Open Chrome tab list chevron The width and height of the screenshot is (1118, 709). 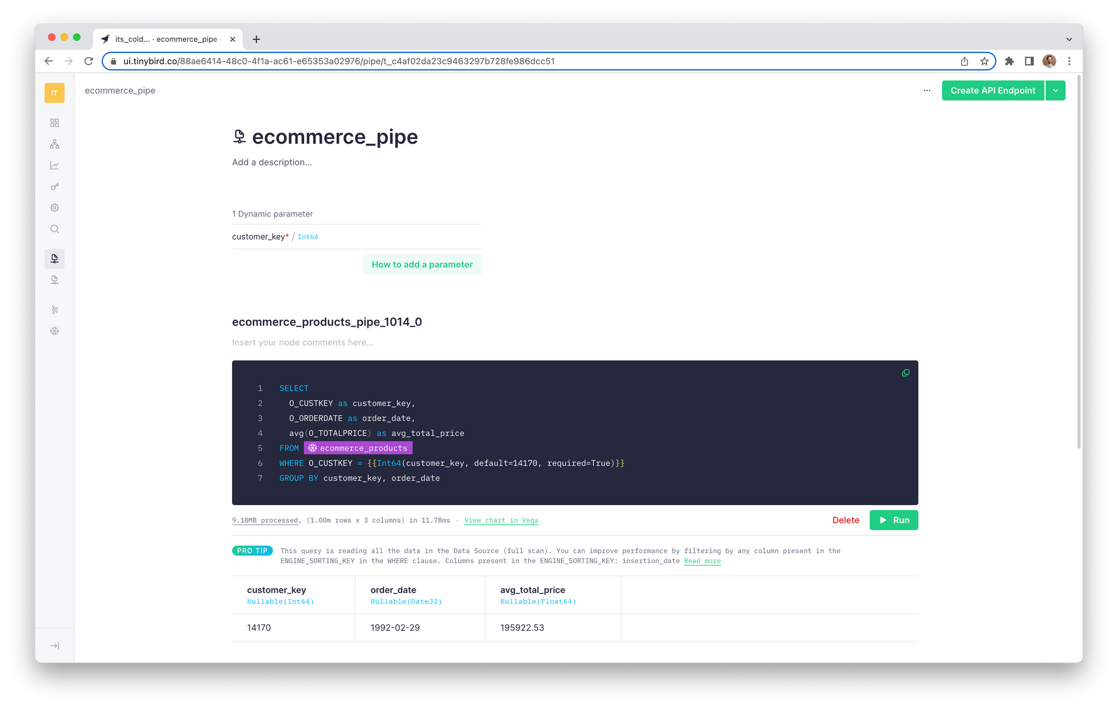click(1069, 39)
